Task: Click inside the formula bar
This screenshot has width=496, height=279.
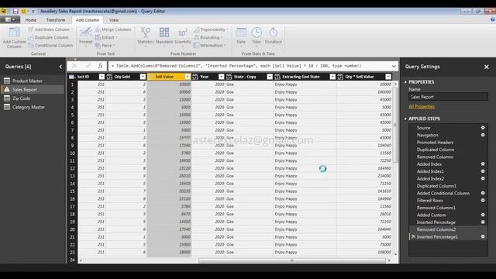Action: tap(250, 66)
